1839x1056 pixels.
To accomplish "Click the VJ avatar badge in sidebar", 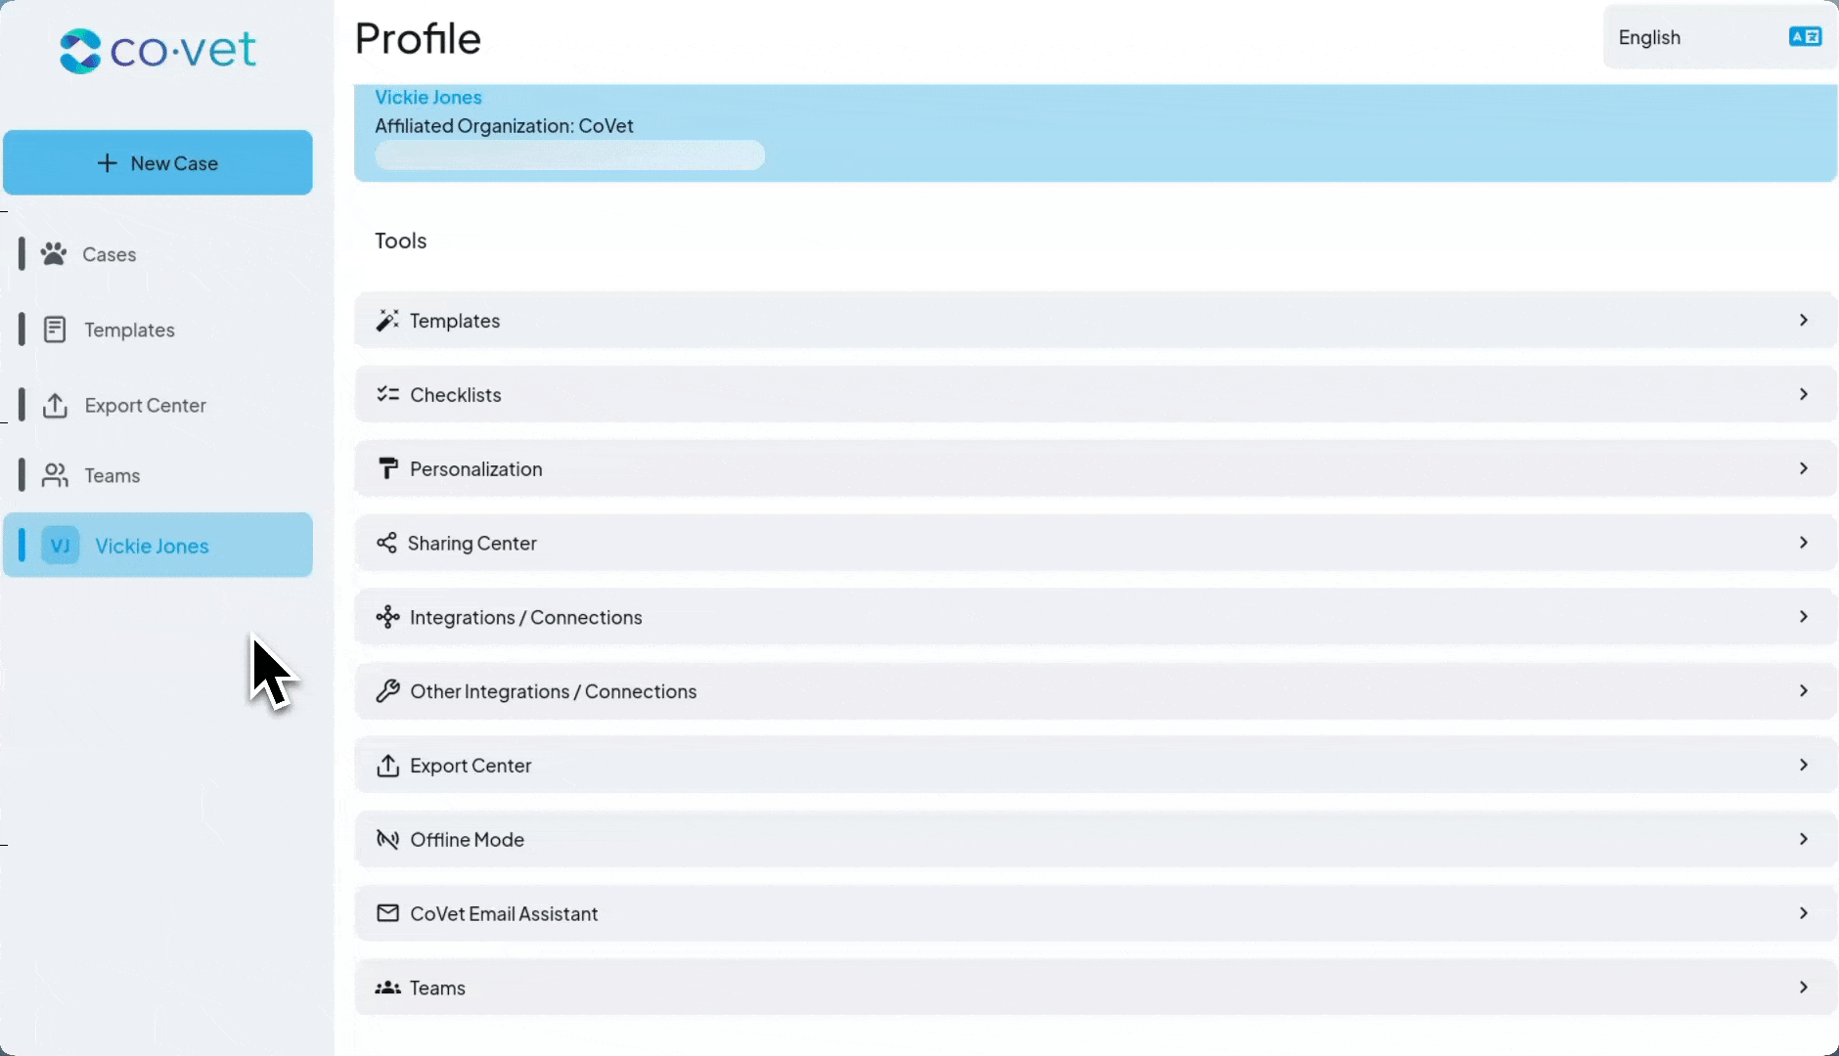I will click(60, 546).
